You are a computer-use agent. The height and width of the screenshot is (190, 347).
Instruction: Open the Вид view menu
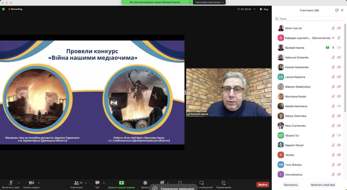264,9
